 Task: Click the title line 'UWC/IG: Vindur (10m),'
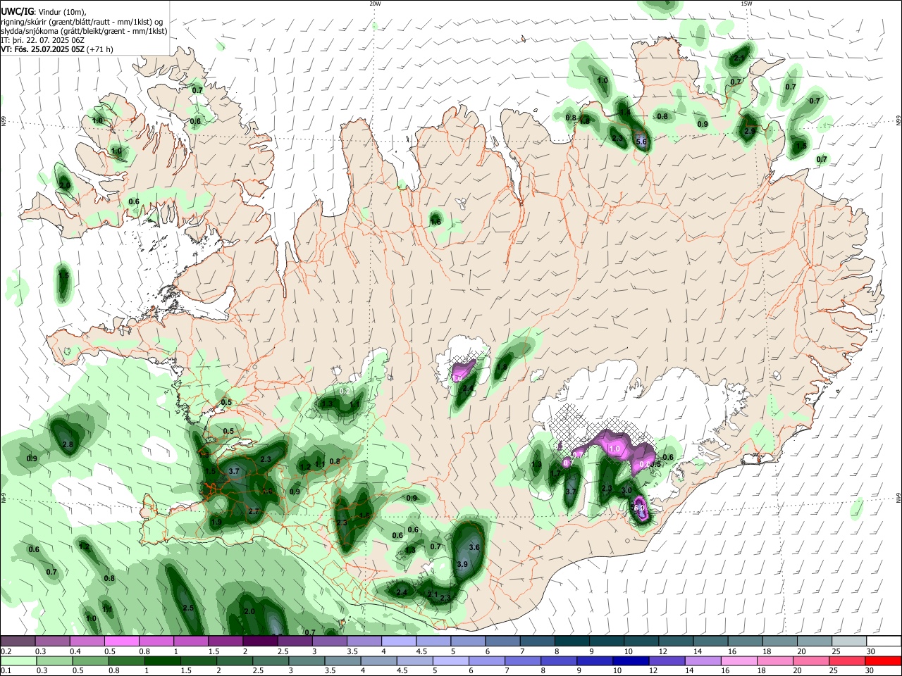tap(43, 11)
